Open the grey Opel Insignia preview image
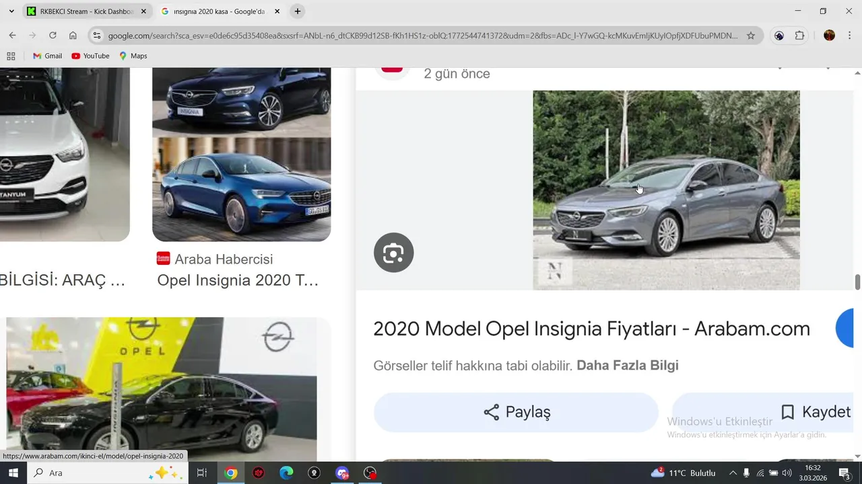862x484 pixels. (x=666, y=190)
